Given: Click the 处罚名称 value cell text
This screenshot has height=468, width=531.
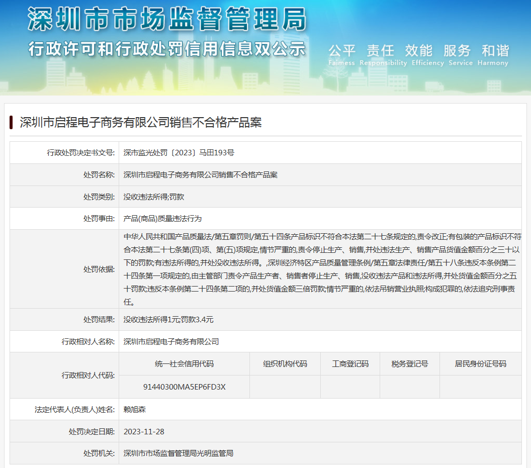Looking at the screenshot, I should pyautogui.click(x=201, y=175).
